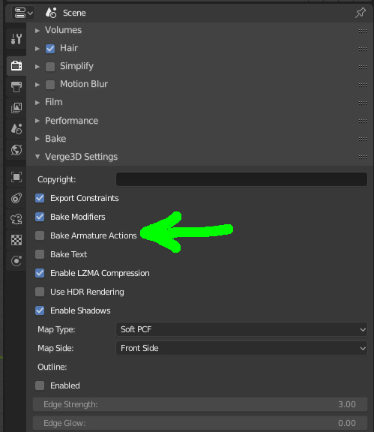Screen dimensions: 374x432
Task: Select the Render properties tab icon
Action: (16, 65)
